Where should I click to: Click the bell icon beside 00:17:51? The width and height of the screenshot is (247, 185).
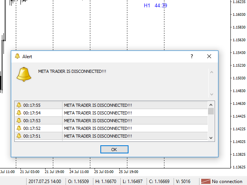pos(19,136)
